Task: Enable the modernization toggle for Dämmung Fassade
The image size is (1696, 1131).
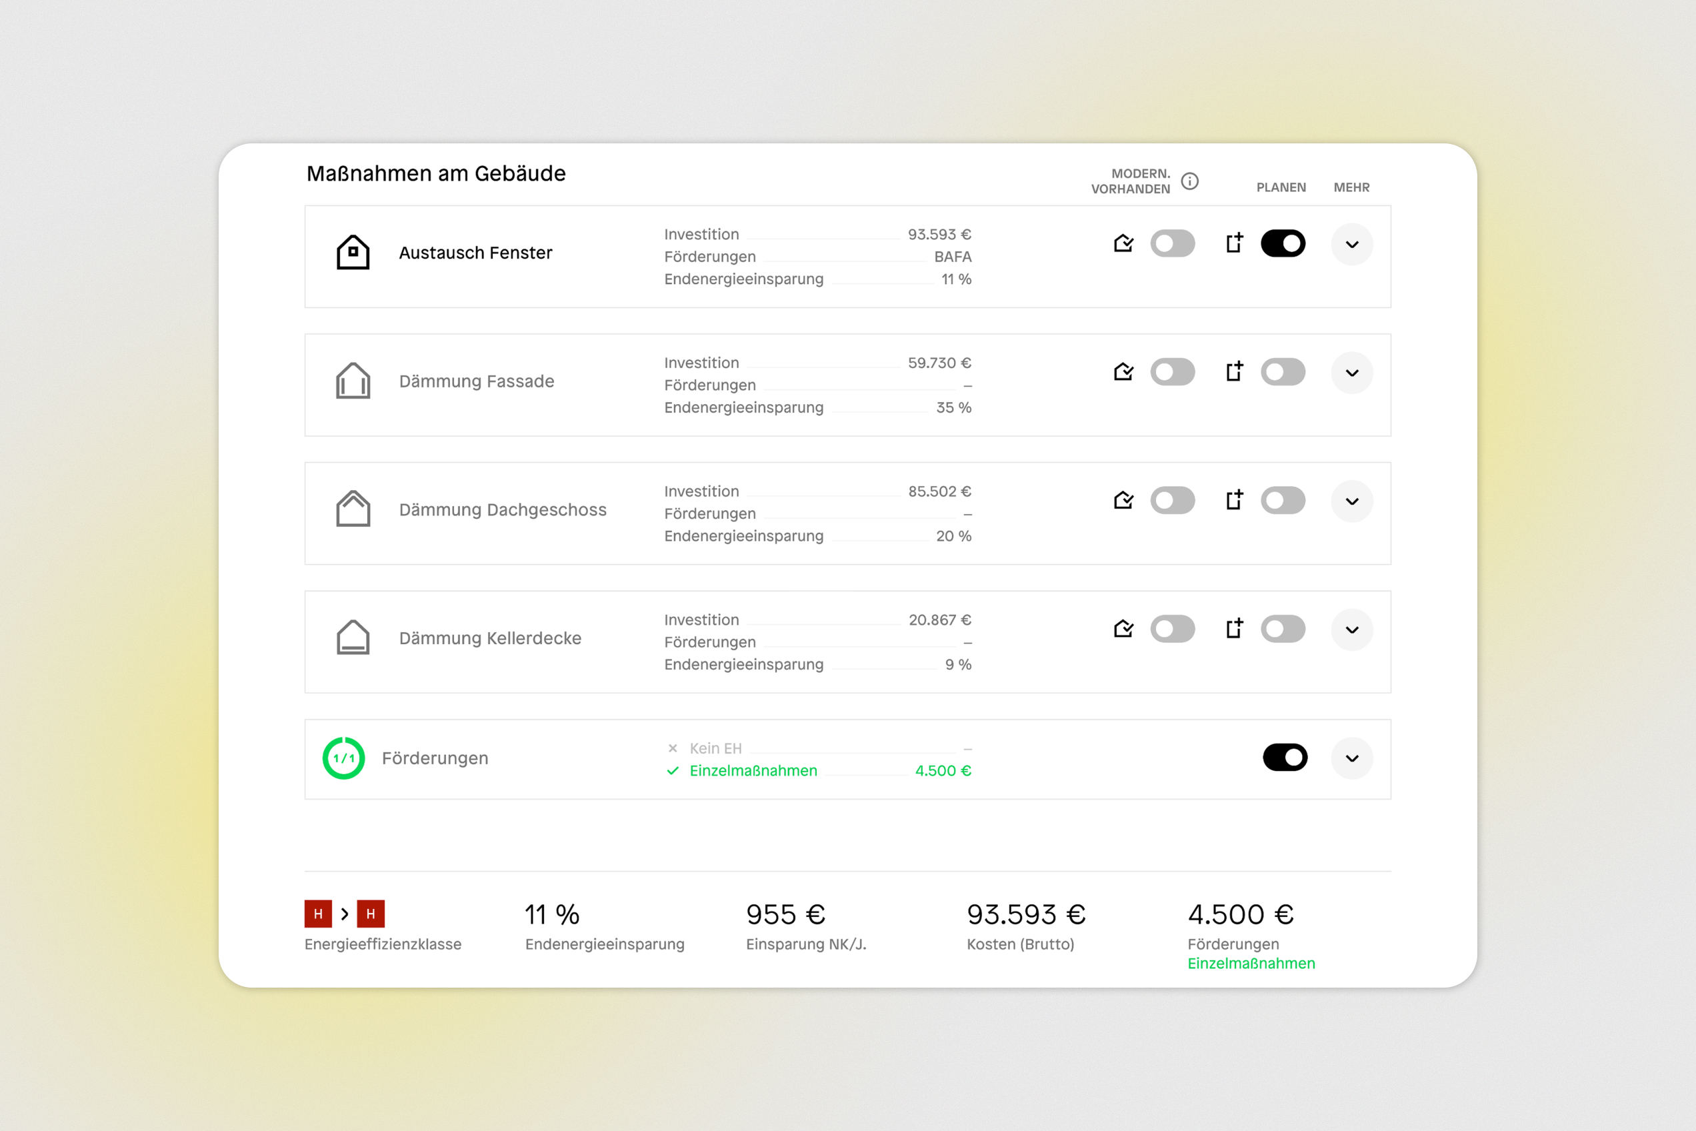Action: pos(1173,371)
